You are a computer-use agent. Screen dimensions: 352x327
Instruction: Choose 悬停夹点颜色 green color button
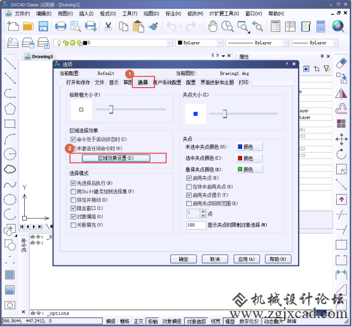(x=249, y=169)
